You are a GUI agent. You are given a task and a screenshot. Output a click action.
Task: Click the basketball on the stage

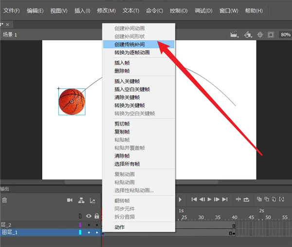(x=72, y=102)
